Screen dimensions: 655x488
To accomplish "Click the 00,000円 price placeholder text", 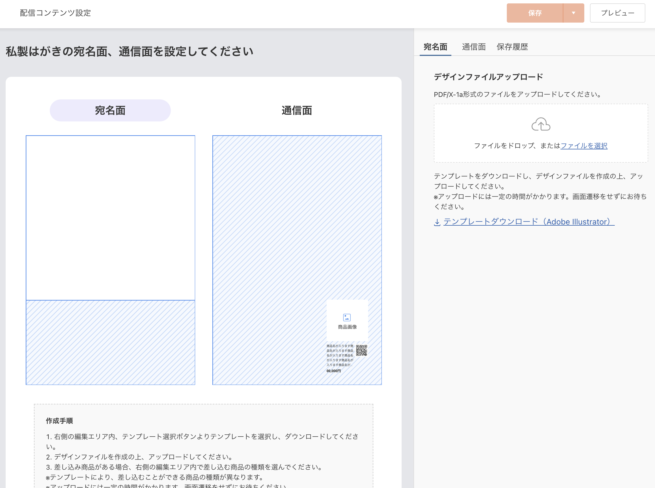I will pos(333,371).
